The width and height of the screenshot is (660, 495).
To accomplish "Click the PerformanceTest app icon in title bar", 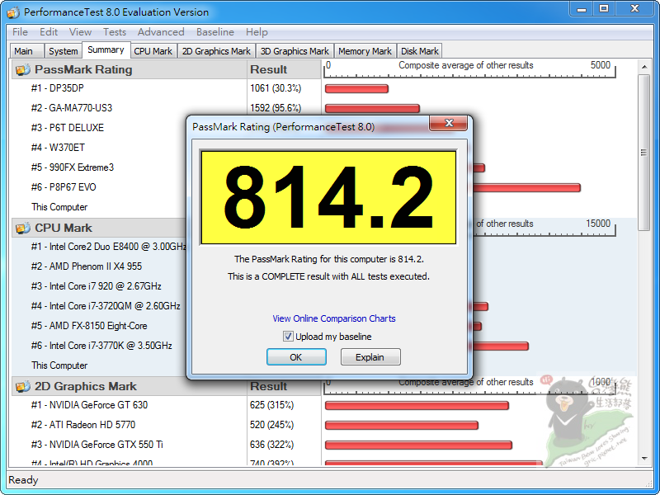I will pyautogui.click(x=13, y=12).
